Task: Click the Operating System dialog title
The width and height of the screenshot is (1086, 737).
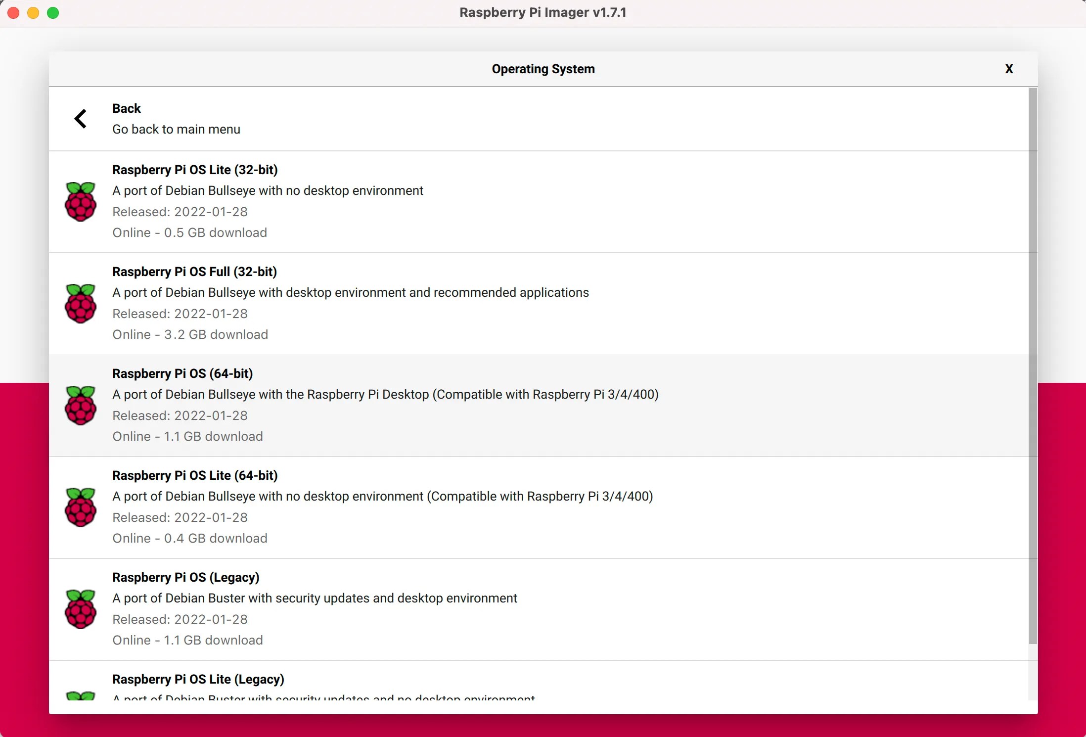Action: click(543, 69)
